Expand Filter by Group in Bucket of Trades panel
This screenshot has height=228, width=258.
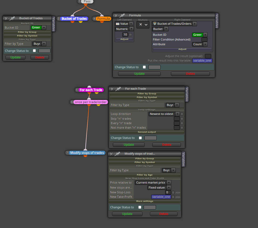[x=27, y=32]
